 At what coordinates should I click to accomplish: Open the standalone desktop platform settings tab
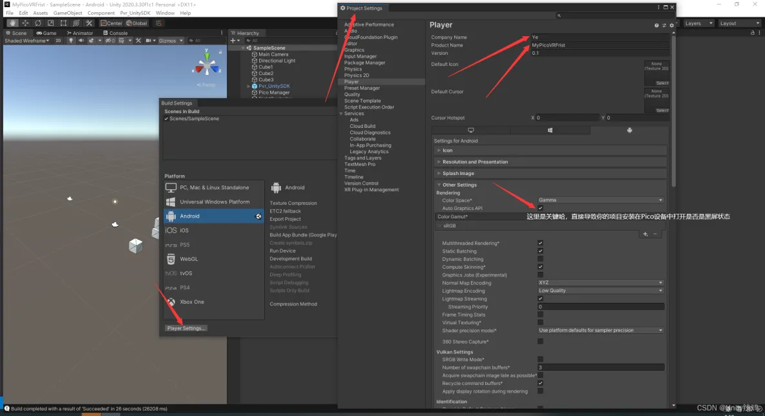coord(471,130)
